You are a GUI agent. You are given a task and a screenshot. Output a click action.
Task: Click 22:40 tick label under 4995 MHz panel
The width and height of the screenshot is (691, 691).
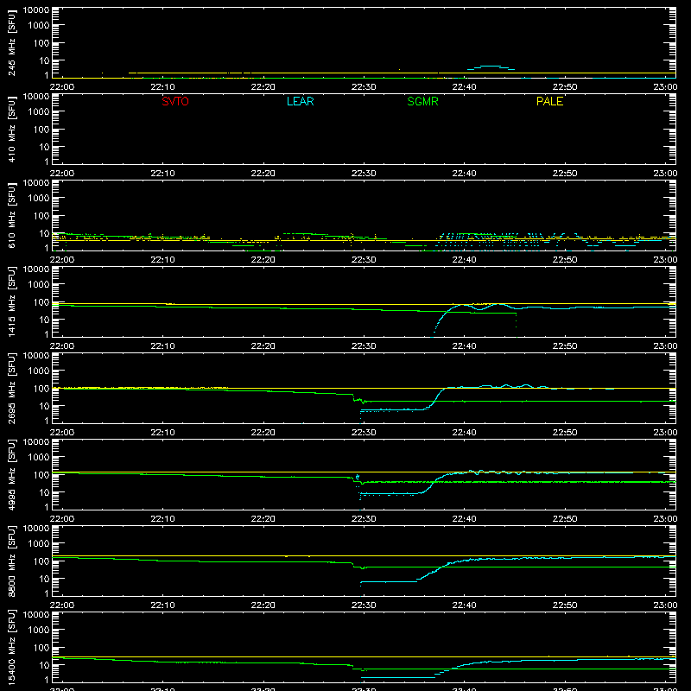tap(464, 519)
